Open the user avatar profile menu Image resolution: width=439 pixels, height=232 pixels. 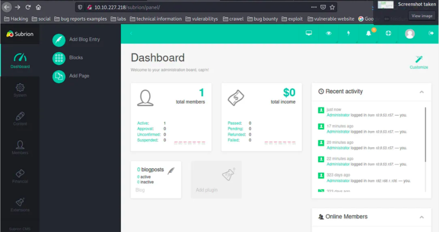point(409,33)
